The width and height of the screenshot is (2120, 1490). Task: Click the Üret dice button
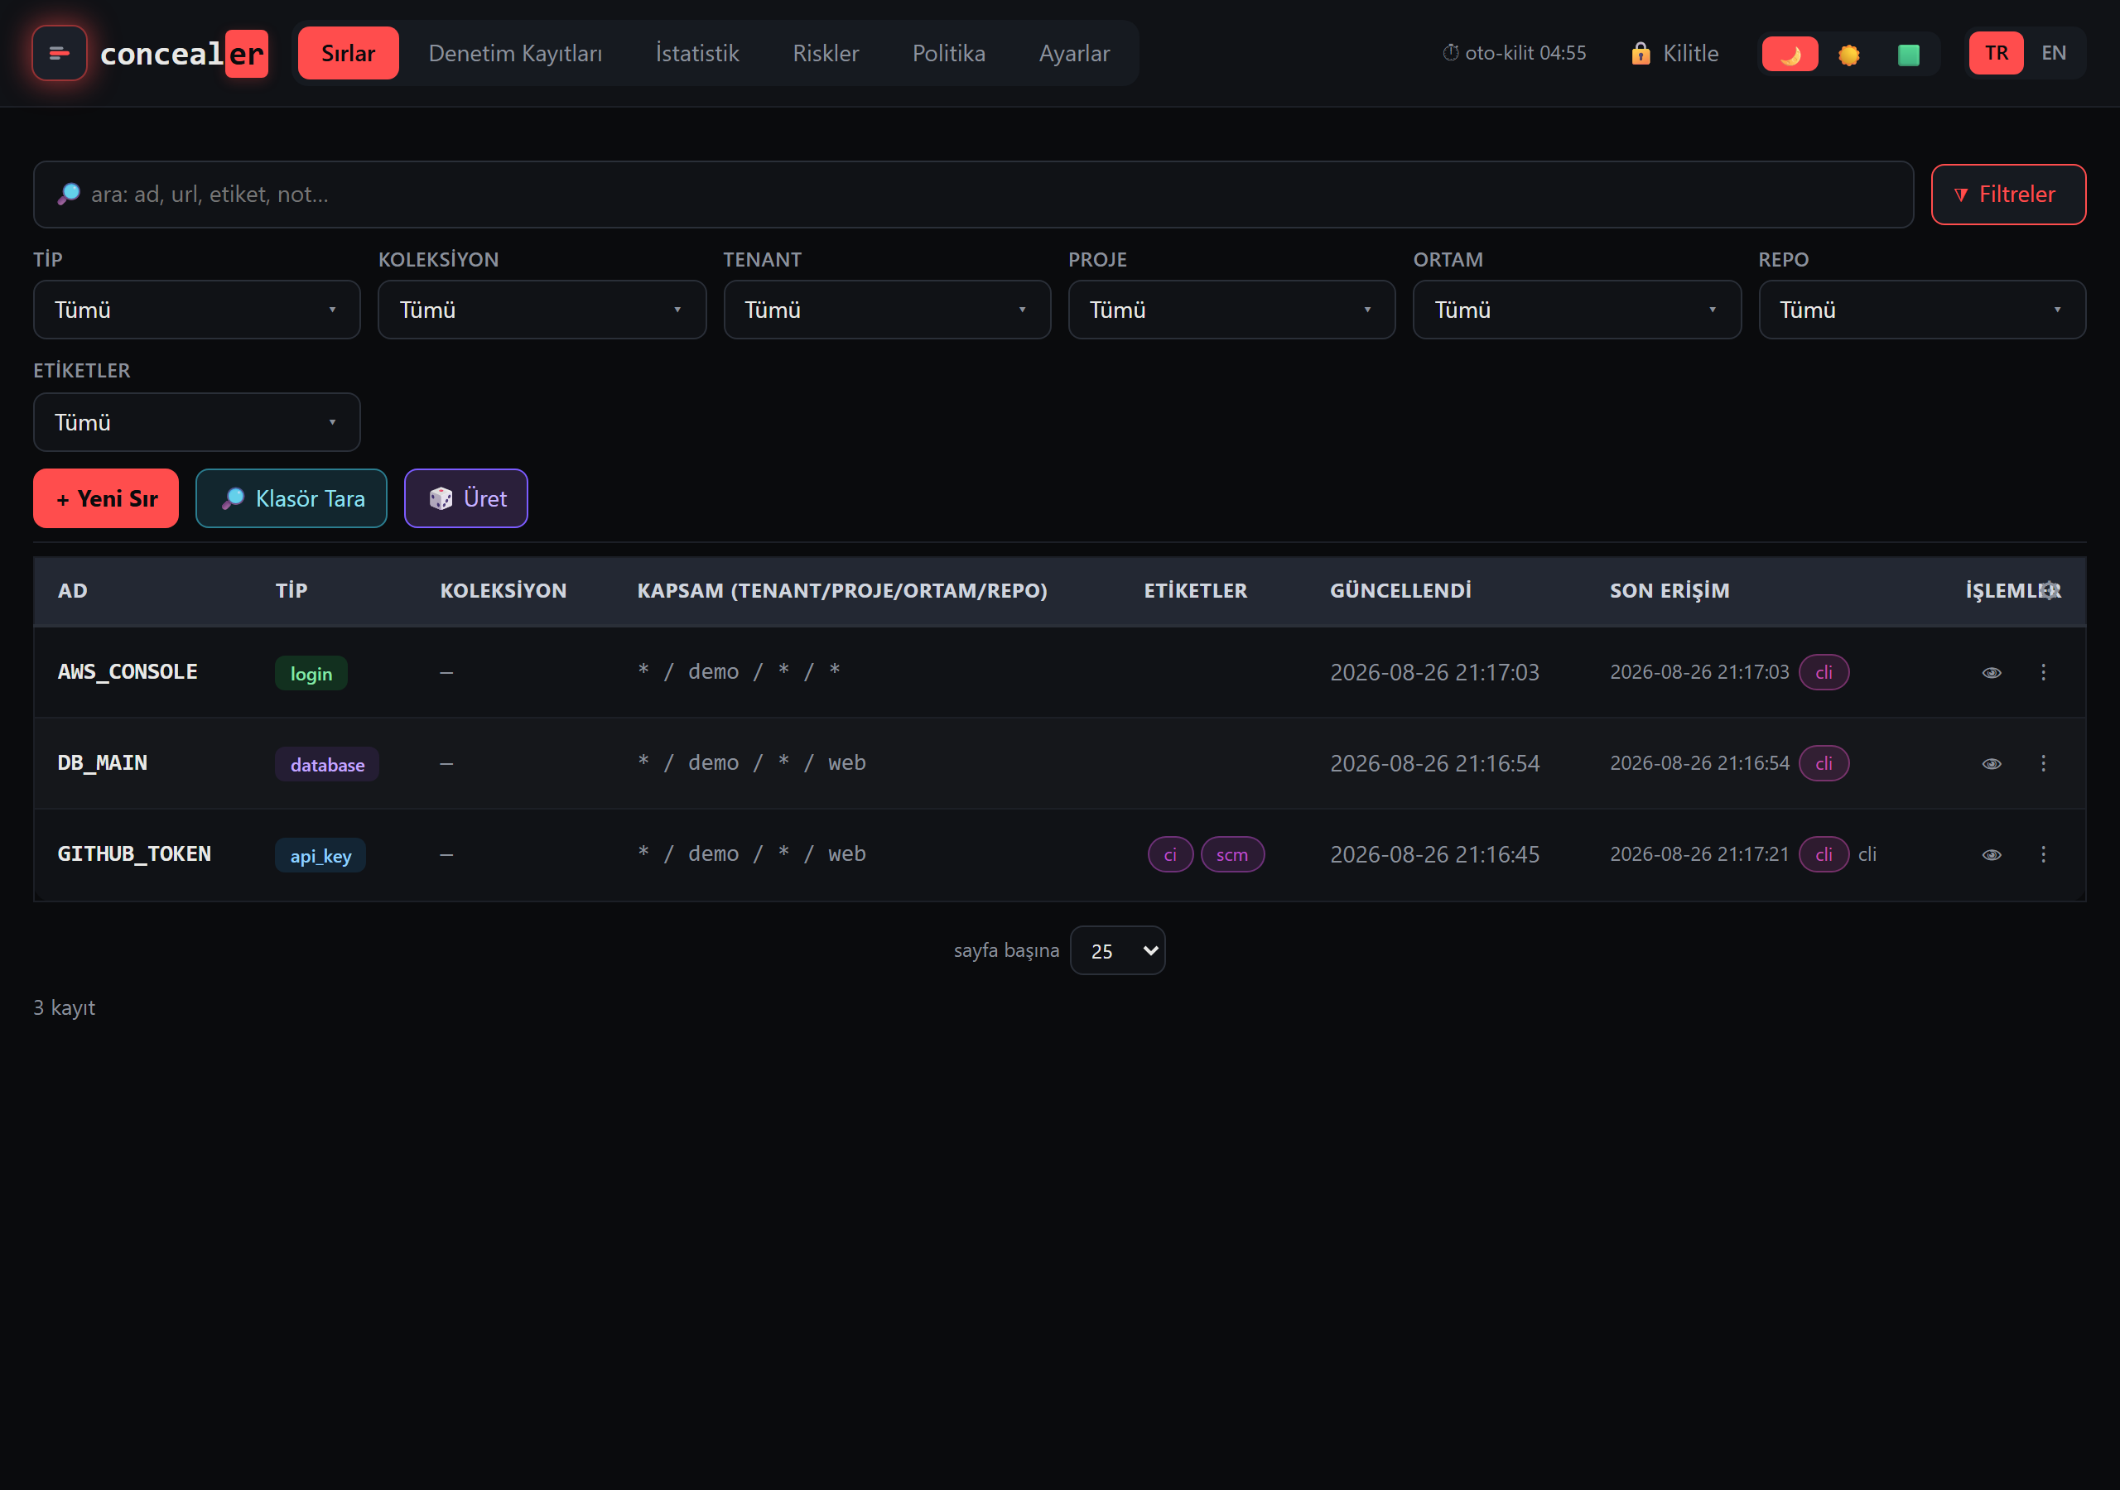(x=466, y=498)
